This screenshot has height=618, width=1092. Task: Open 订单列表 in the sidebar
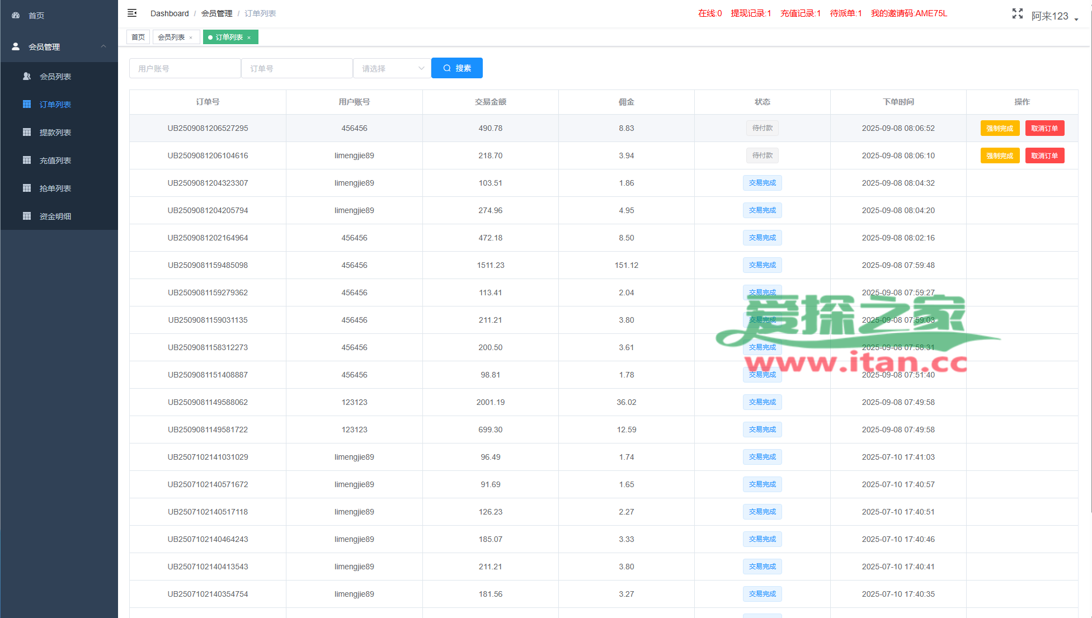55,105
